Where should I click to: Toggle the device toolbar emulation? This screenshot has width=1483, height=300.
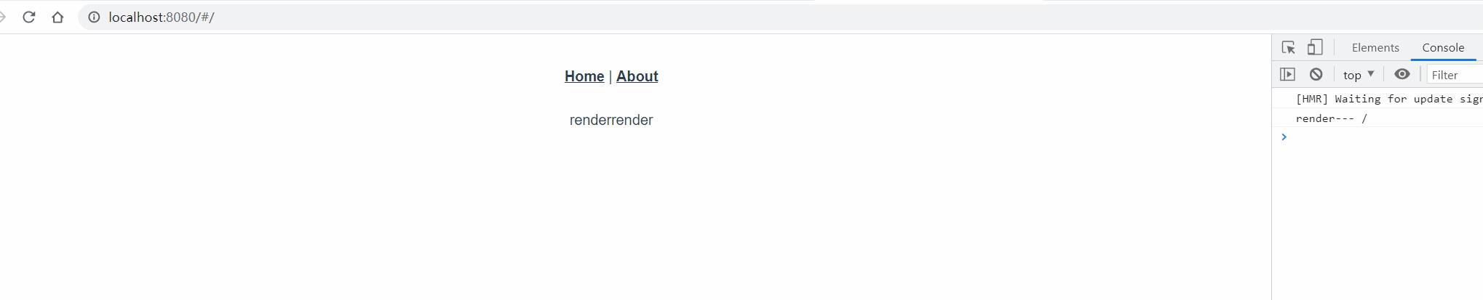pos(1314,47)
